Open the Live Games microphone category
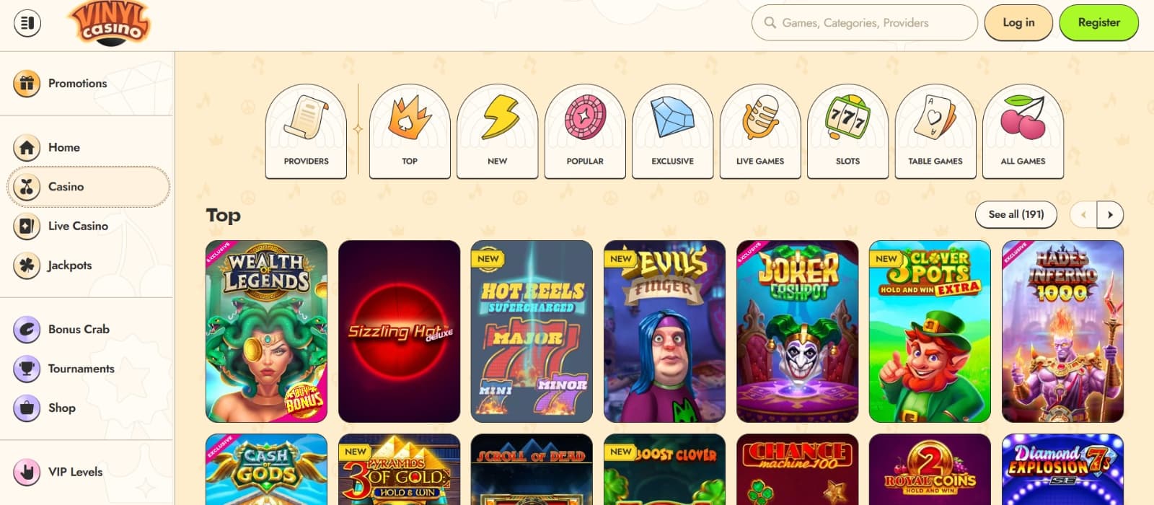The image size is (1154, 505). pyautogui.click(x=760, y=131)
